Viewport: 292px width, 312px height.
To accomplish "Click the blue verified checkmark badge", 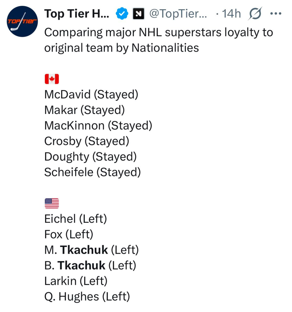I will [122, 14].
